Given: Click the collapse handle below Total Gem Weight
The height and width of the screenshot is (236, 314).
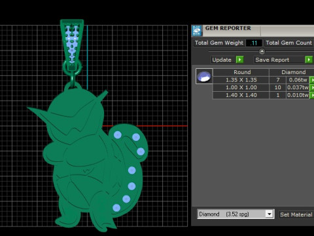Looking at the screenshot, I should (x=262, y=52).
